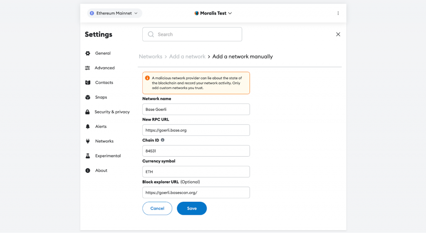The image size is (426, 233).
Task: Click the orange warning info icon
Action: 147,78
